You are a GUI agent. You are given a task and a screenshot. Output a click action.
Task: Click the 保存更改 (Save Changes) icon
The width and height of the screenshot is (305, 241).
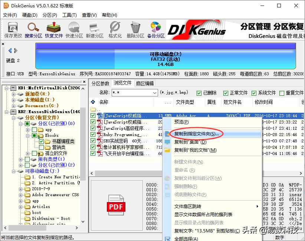pyautogui.click(x=13, y=29)
